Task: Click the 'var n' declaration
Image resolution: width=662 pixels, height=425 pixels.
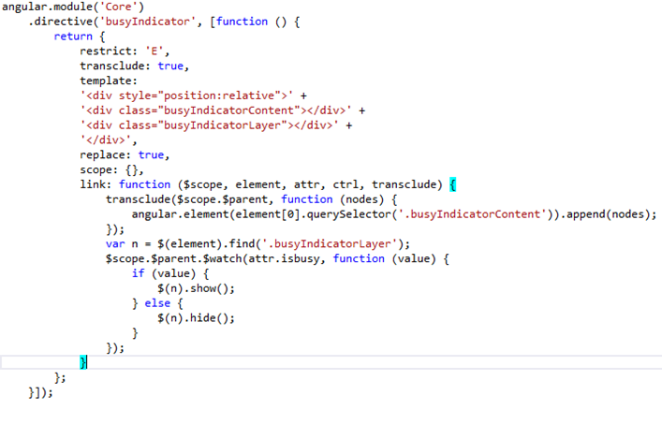Action: [115, 243]
